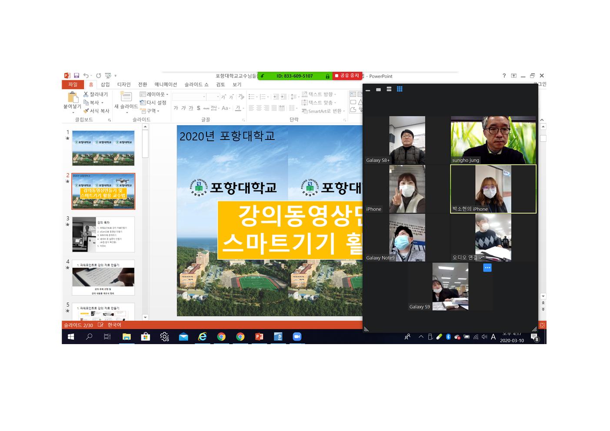Select slide 3 thumbnail 강의 목차
The height and width of the screenshot is (431, 610).
pos(103,235)
